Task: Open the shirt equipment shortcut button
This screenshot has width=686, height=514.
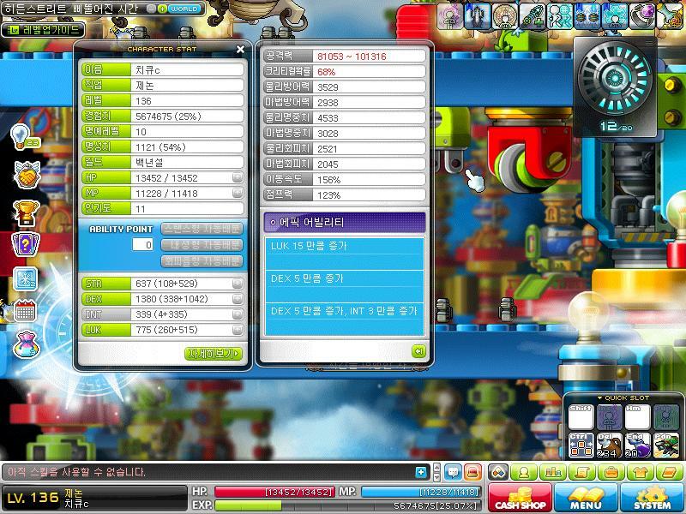Action: pos(640,472)
